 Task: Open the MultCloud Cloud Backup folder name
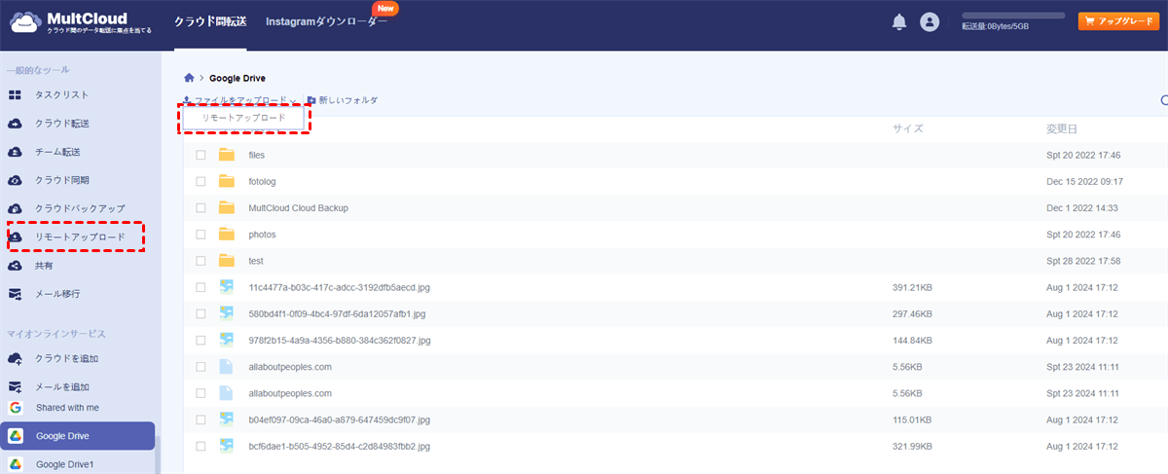pyautogui.click(x=298, y=207)
